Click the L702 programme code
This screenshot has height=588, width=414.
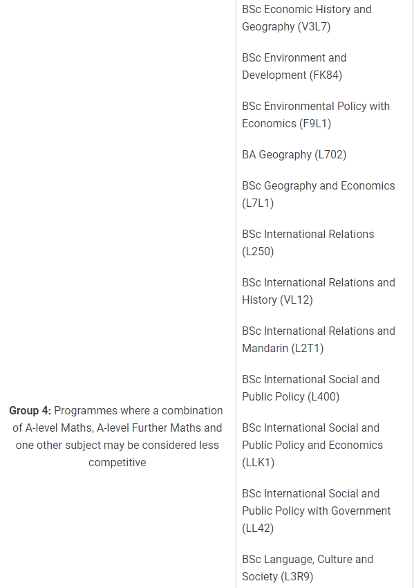pyautogui.click(x=330, y=154)
